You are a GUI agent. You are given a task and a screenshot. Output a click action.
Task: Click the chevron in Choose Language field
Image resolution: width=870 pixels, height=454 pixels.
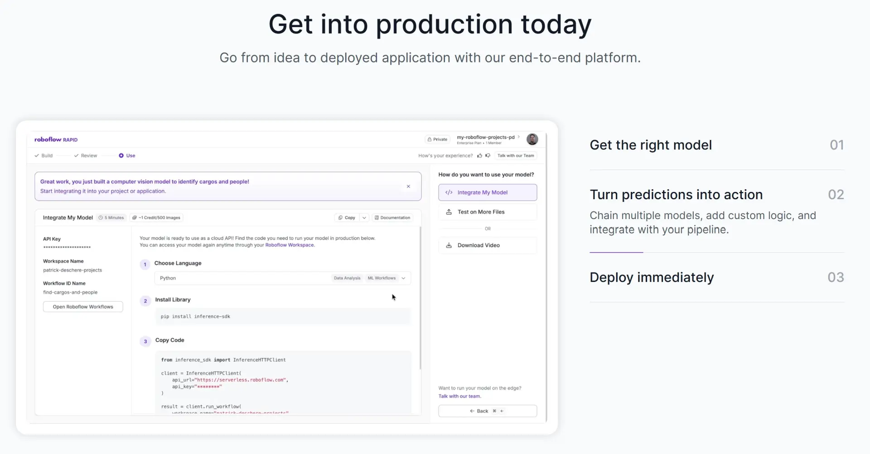(x=403, y=278)
